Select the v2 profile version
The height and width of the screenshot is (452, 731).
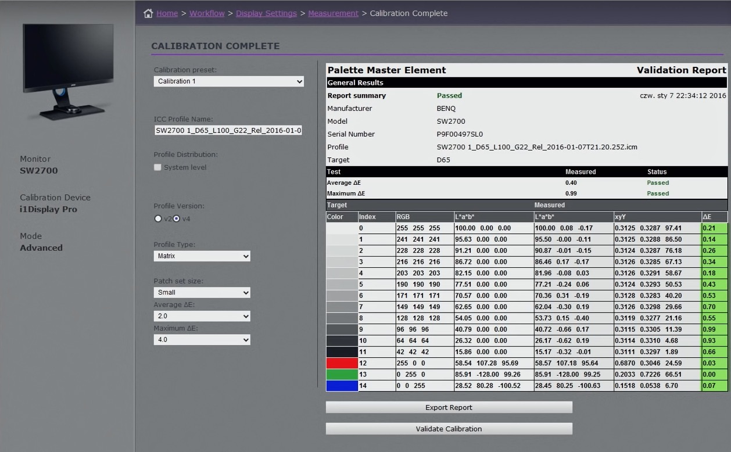(158, 218)
